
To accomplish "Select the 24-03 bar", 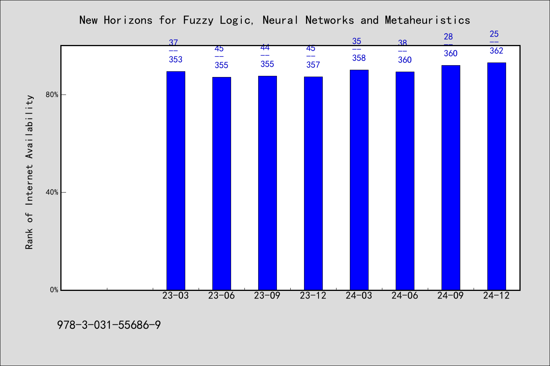I will pos(359,180).
